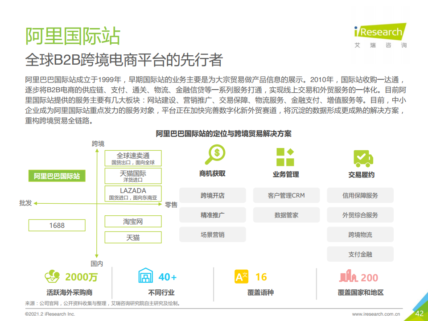The image size is (428, 321).
Task: Click the warehouse icon beside 40+
Action: pos(146,276)
